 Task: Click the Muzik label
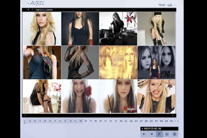coord(162,5)
